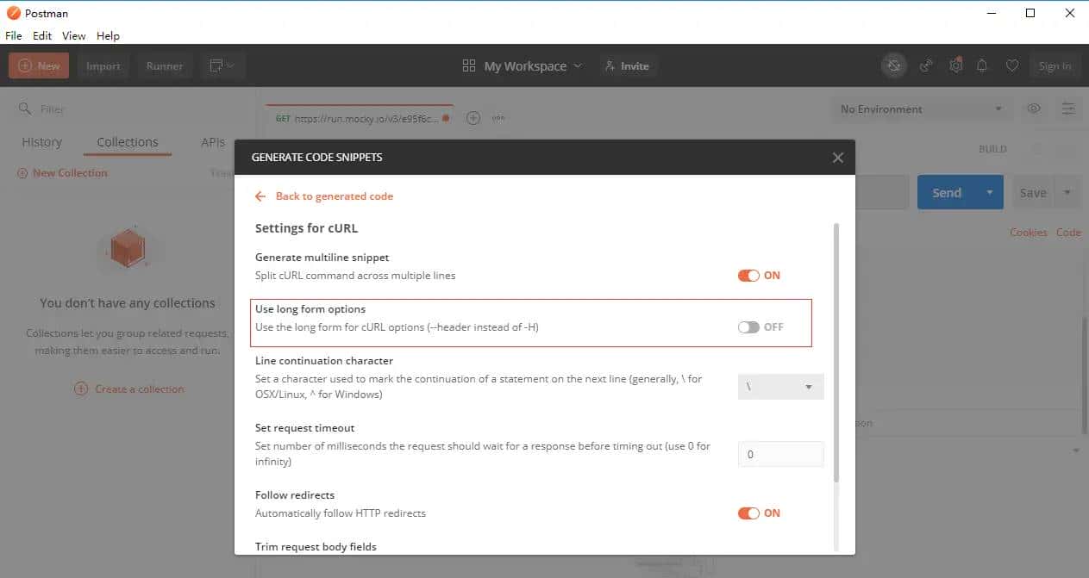Turn off Follow redirects toggle
This screenshot has height=578, width=1089.
(748, 513)
